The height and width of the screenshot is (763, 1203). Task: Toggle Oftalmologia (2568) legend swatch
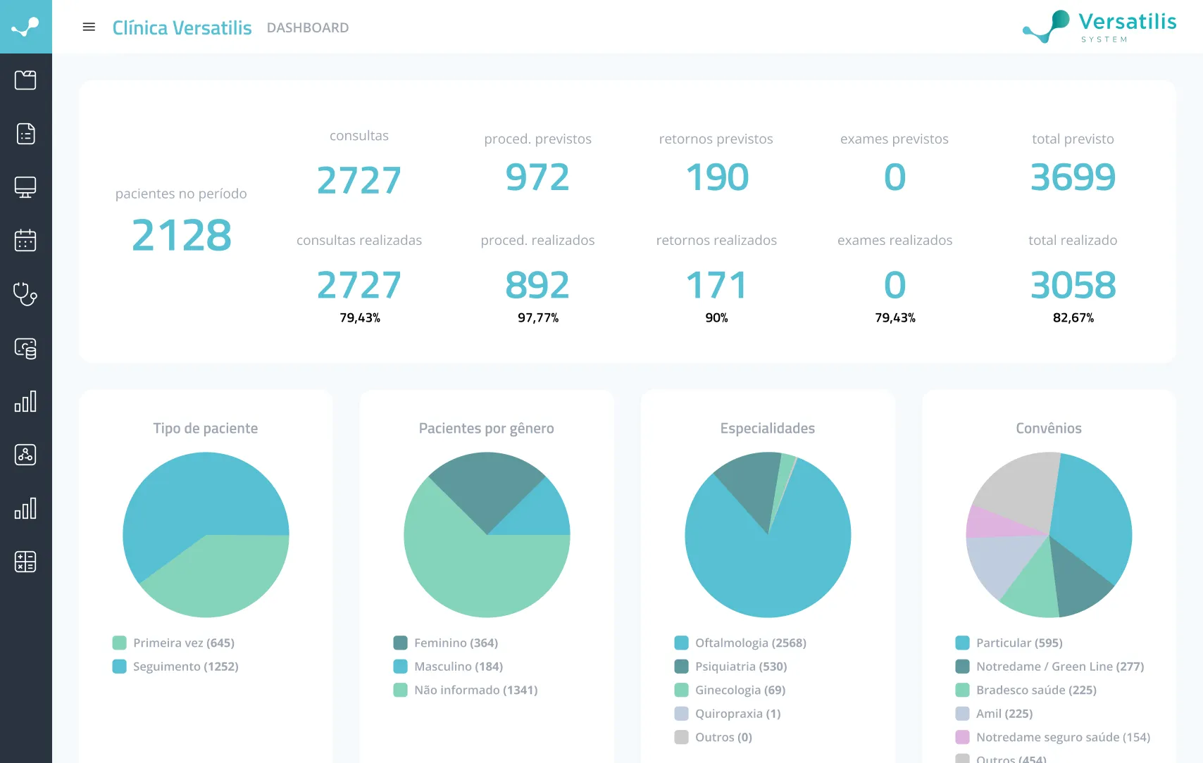[x=681, y=643]
